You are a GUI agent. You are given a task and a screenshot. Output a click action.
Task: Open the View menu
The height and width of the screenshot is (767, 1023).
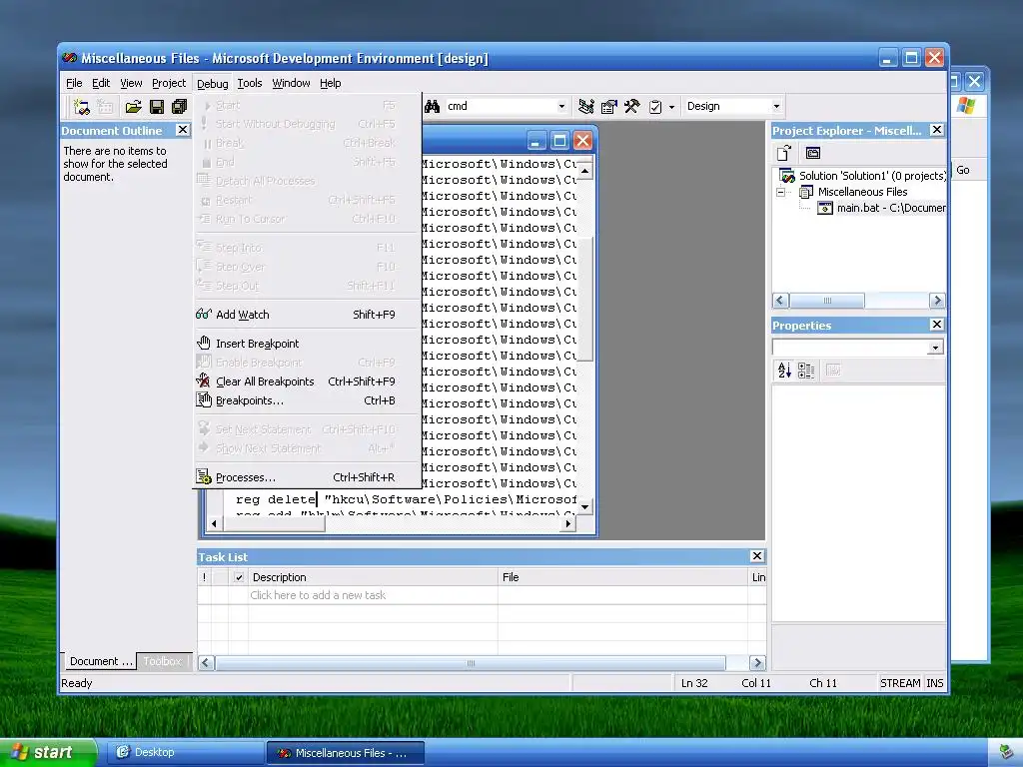pyautogui.click(x=131, y=83)
